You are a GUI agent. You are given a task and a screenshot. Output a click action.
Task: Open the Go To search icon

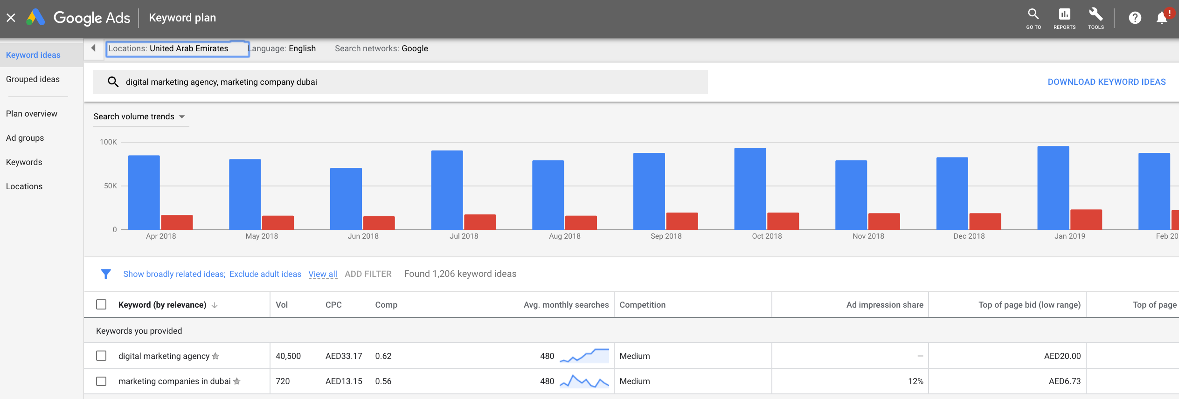click(1033, 19)
